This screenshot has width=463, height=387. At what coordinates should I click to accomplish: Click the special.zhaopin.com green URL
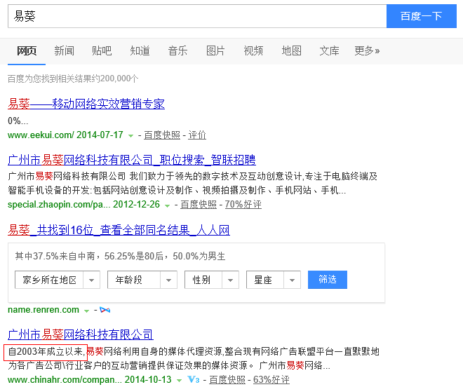point(59,205)
